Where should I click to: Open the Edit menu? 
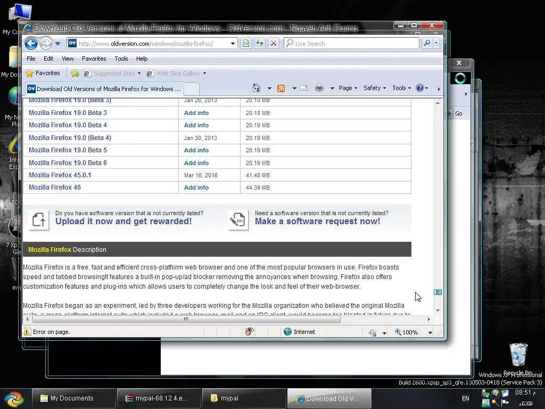point(48,59)
